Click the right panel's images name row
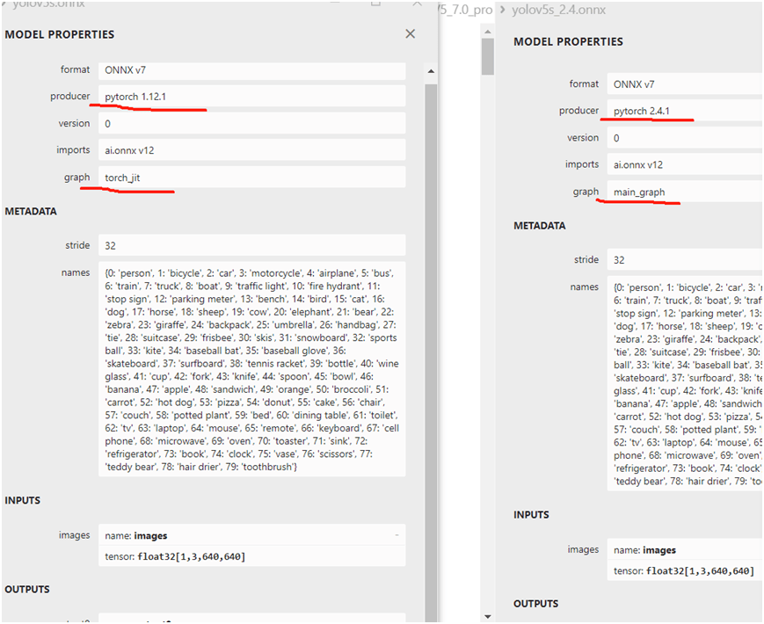The height and width of the screenshot is (624, 764). tap(683, 550)
